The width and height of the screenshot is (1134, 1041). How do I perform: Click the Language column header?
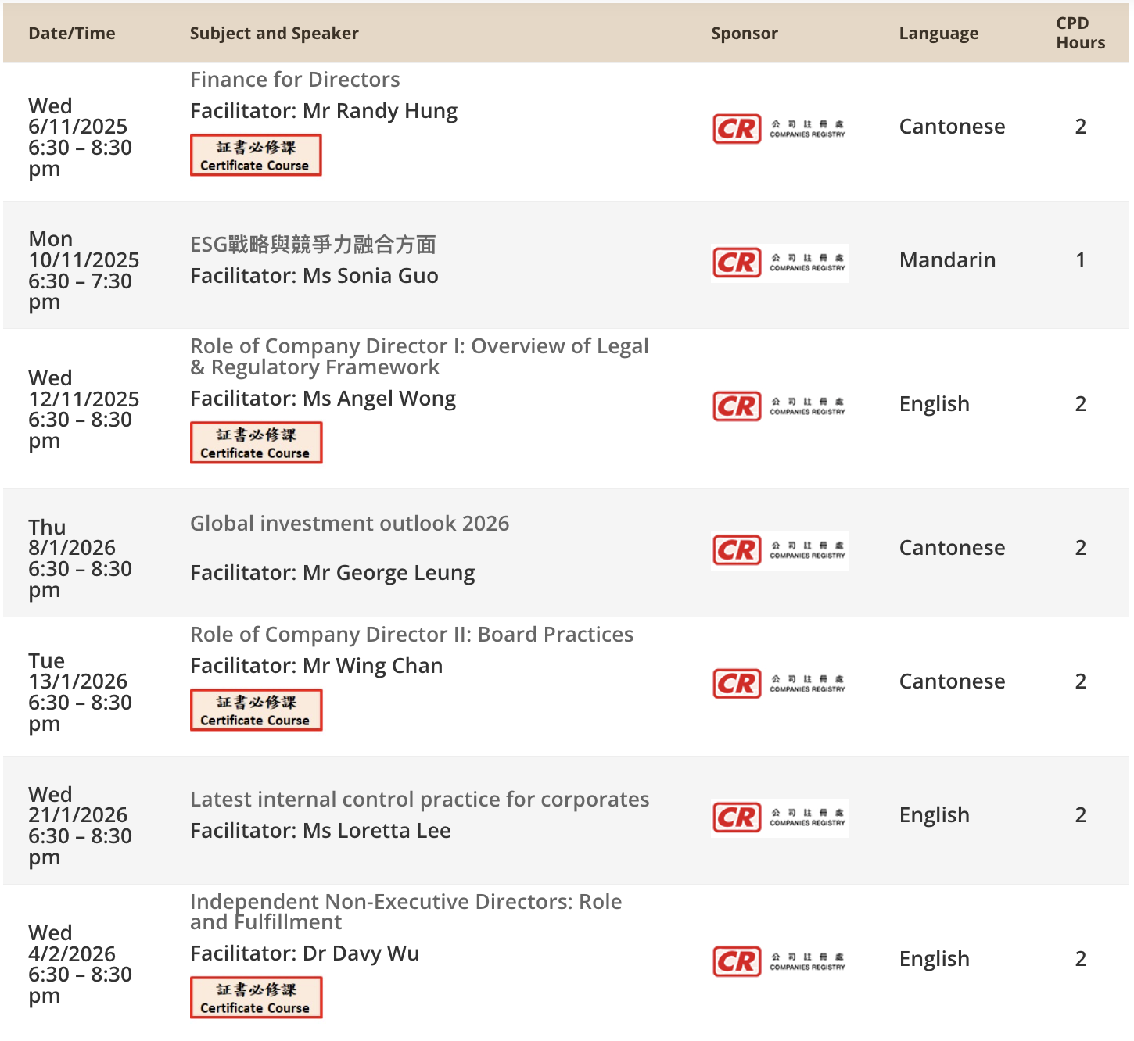(938, 34)
